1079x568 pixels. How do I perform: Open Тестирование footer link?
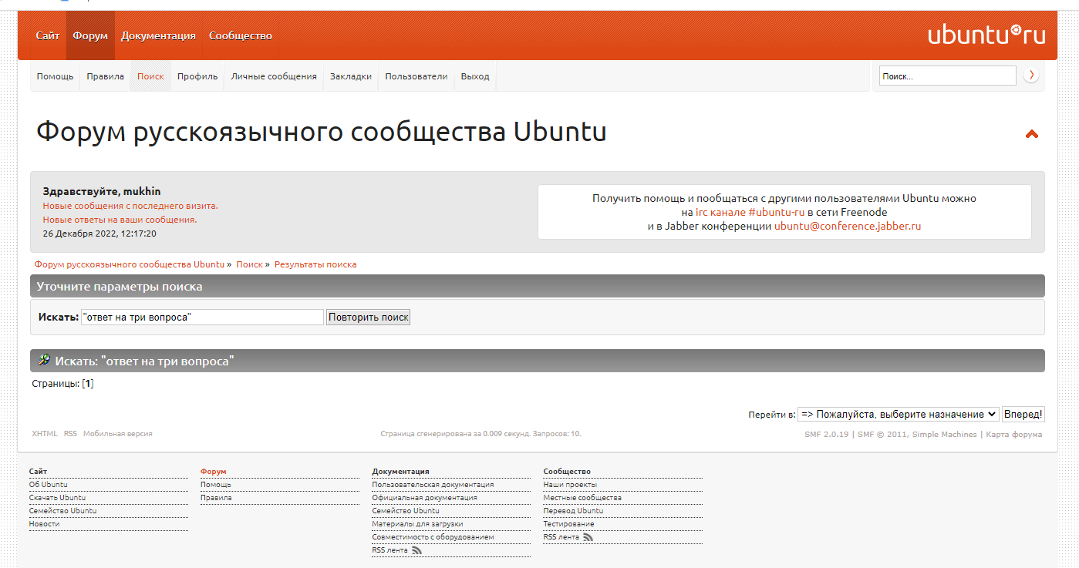point(568,524)
